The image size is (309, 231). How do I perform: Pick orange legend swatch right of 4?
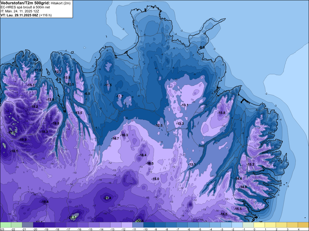[x=303, y=225]
